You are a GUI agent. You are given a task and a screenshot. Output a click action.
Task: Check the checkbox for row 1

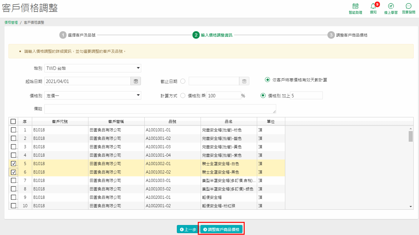(13, 130)
